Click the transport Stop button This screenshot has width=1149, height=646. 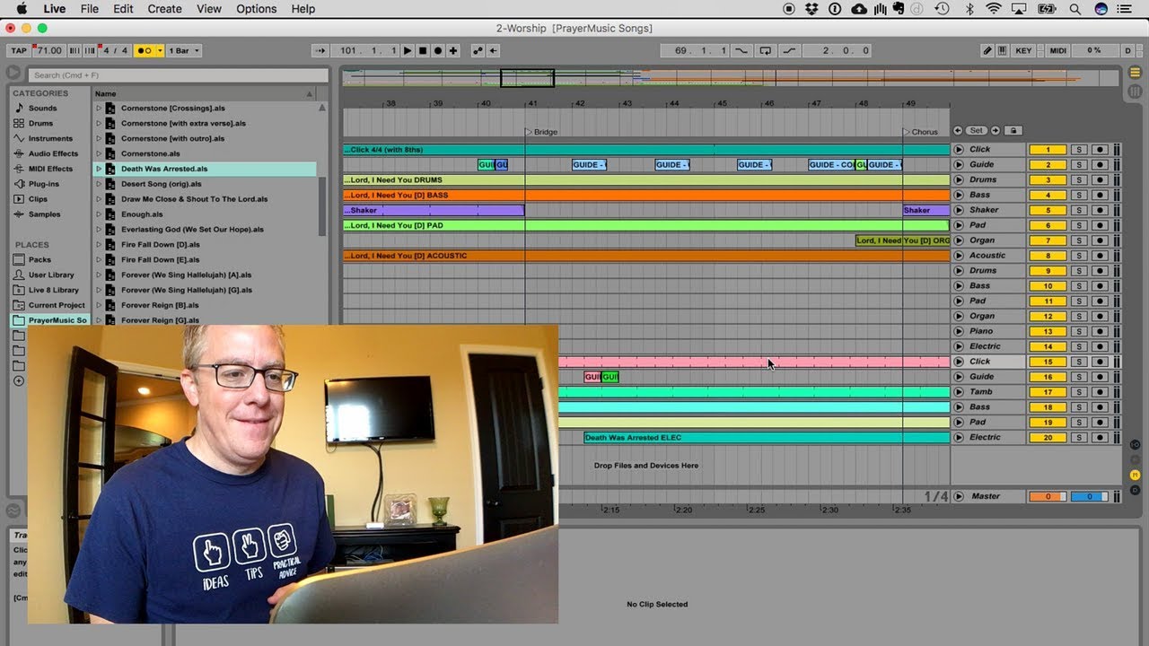[423, 51]
